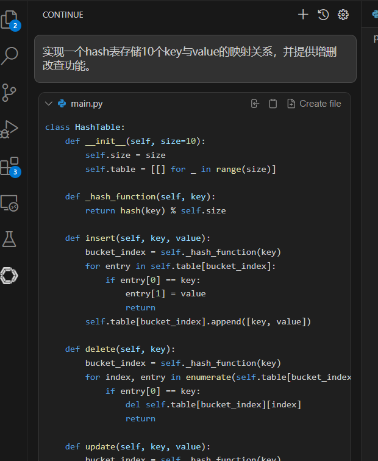The width and height of the screenshot is (378, 461).
Task: Click 'return hash(key) % self.size' line
Action: tap(155, 210)
